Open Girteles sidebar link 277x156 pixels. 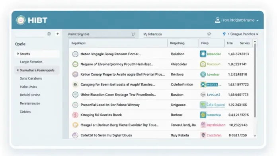coord(25,112)
